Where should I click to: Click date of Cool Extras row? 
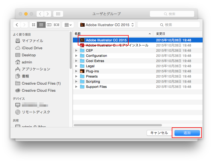(174, 61)
